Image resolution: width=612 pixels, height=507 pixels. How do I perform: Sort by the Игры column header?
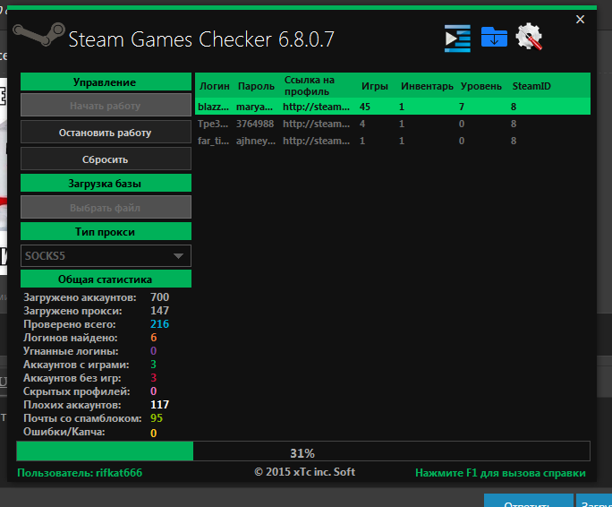(375, 86)
